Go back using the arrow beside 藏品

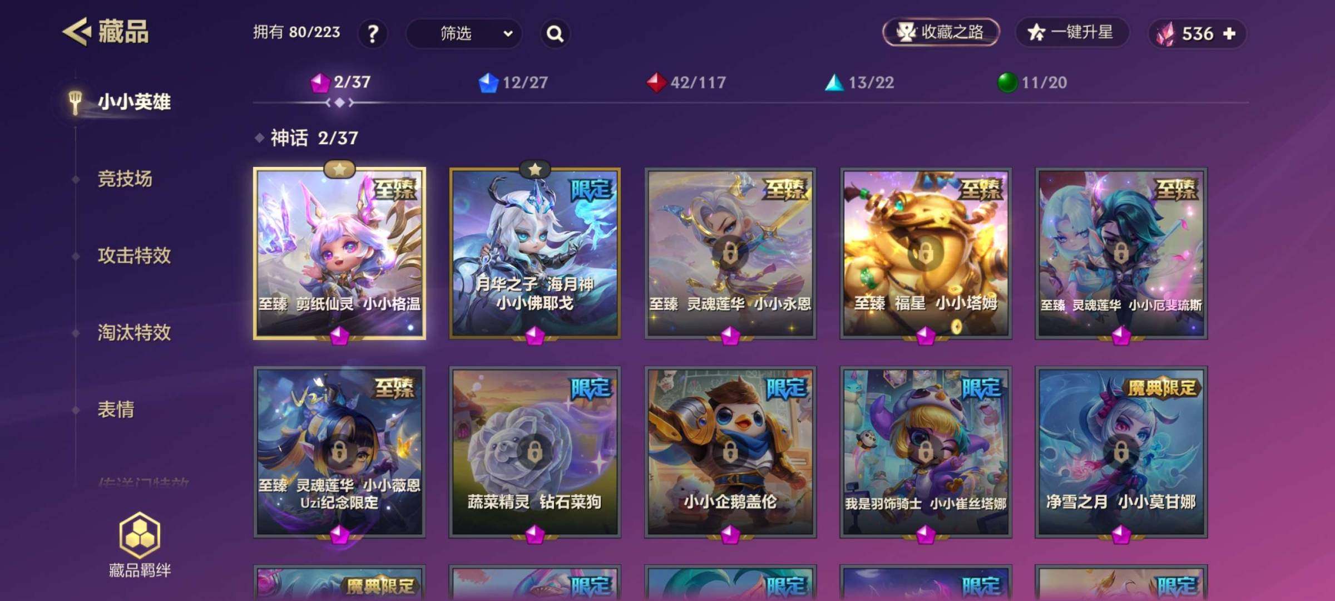pos(76,32)
